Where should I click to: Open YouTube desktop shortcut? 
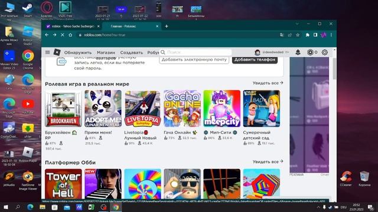pos(28,107)
